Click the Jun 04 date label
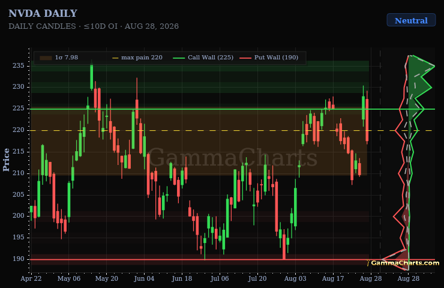 pyautogui.click(x=144, y=278)
